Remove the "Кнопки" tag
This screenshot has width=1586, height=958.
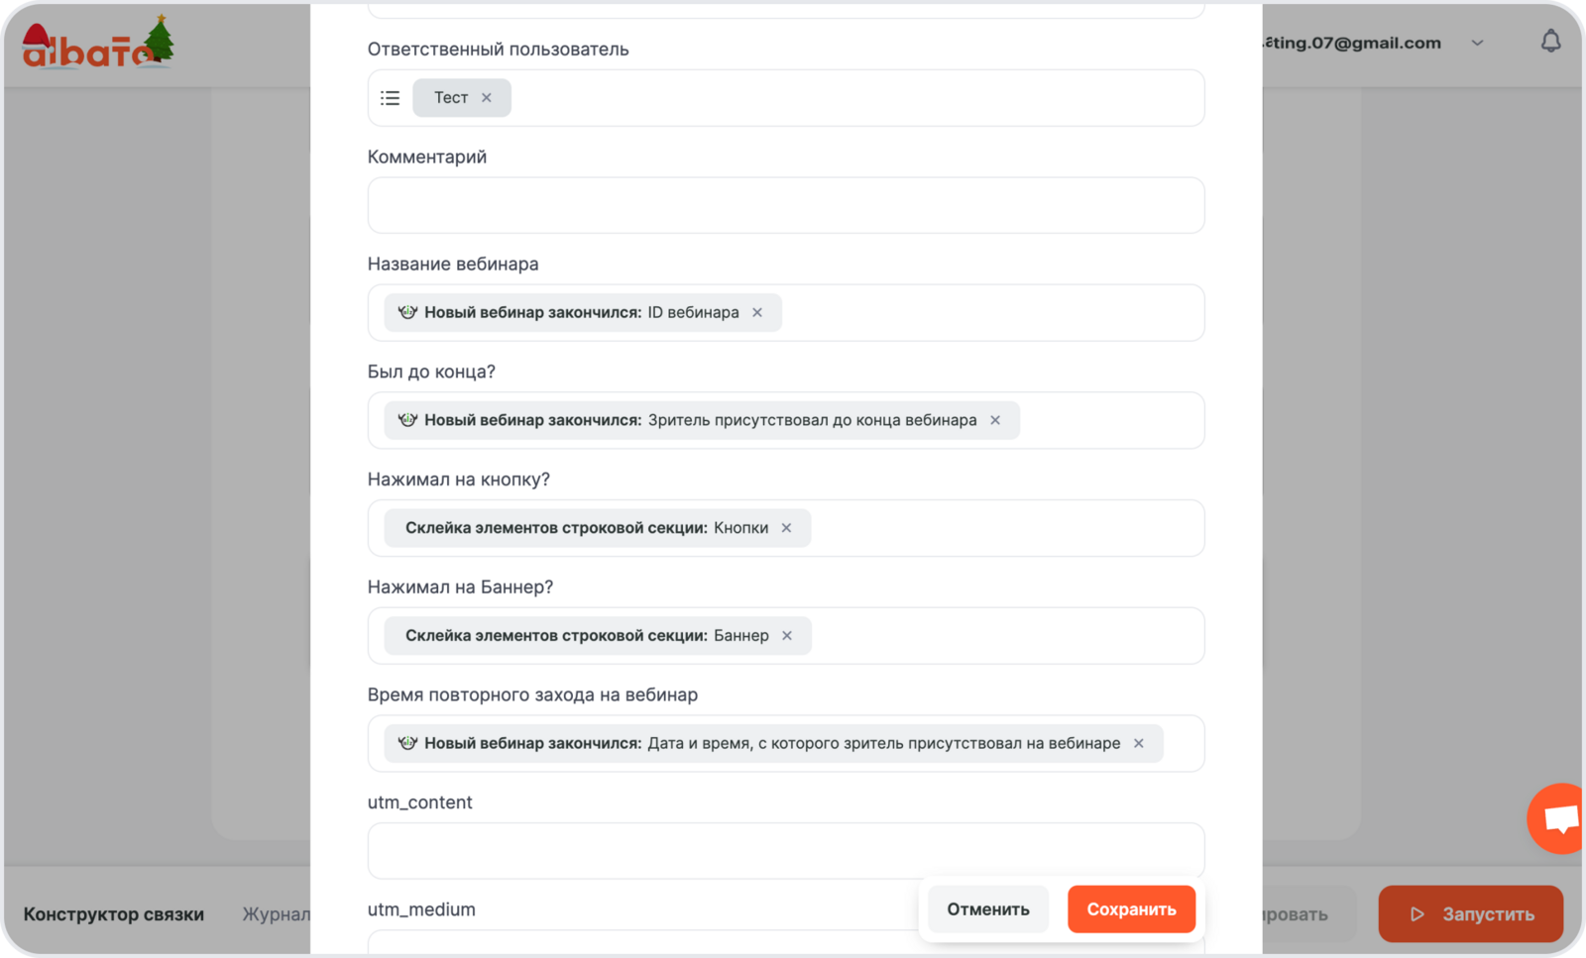(x=786, y=528)
